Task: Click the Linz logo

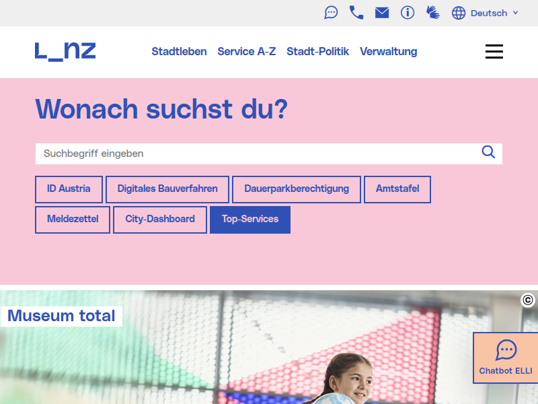Action: tap(65, 51)
